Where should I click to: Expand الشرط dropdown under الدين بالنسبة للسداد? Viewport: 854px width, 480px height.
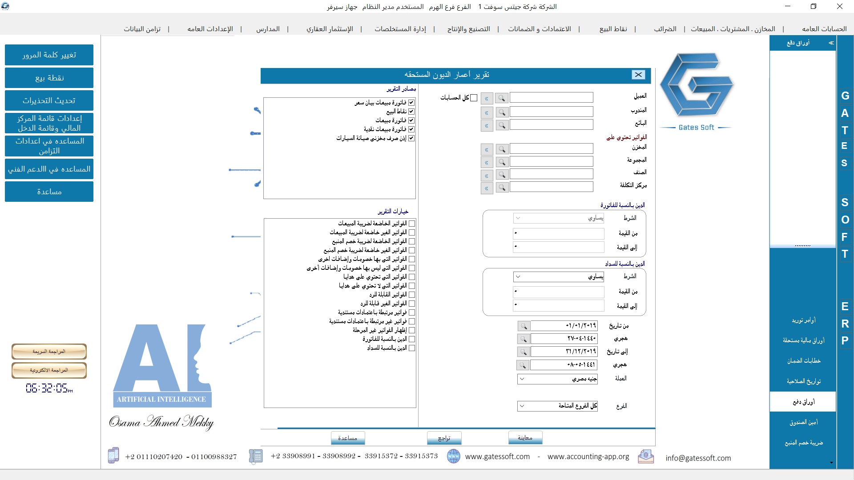click(518, 276)
